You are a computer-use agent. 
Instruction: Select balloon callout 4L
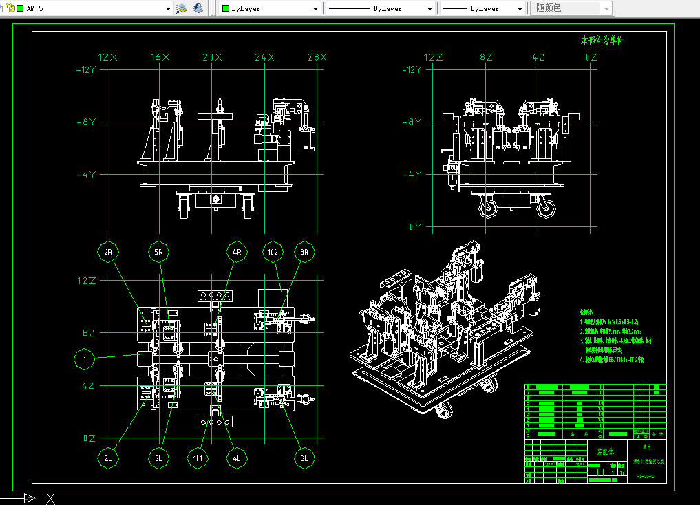[x=237, y=458]
